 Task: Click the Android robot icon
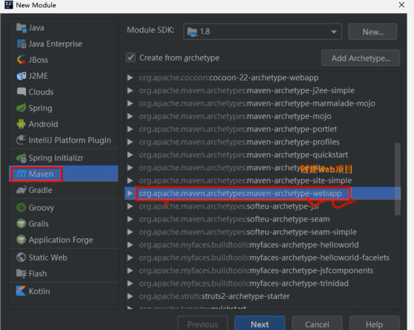pyautogui.click(x=21, y=124)
